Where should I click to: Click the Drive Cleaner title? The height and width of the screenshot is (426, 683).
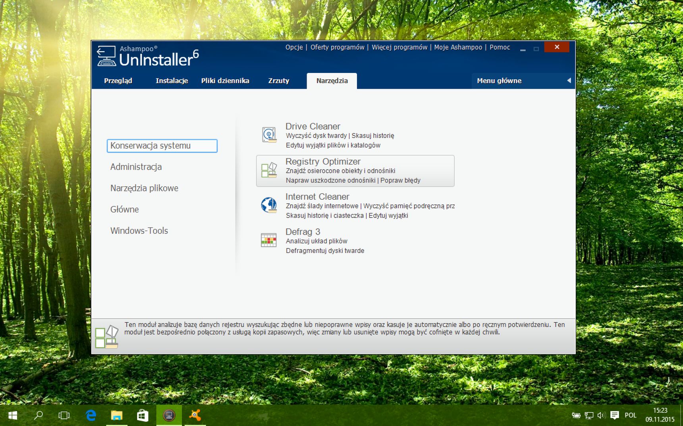point(313,126)
